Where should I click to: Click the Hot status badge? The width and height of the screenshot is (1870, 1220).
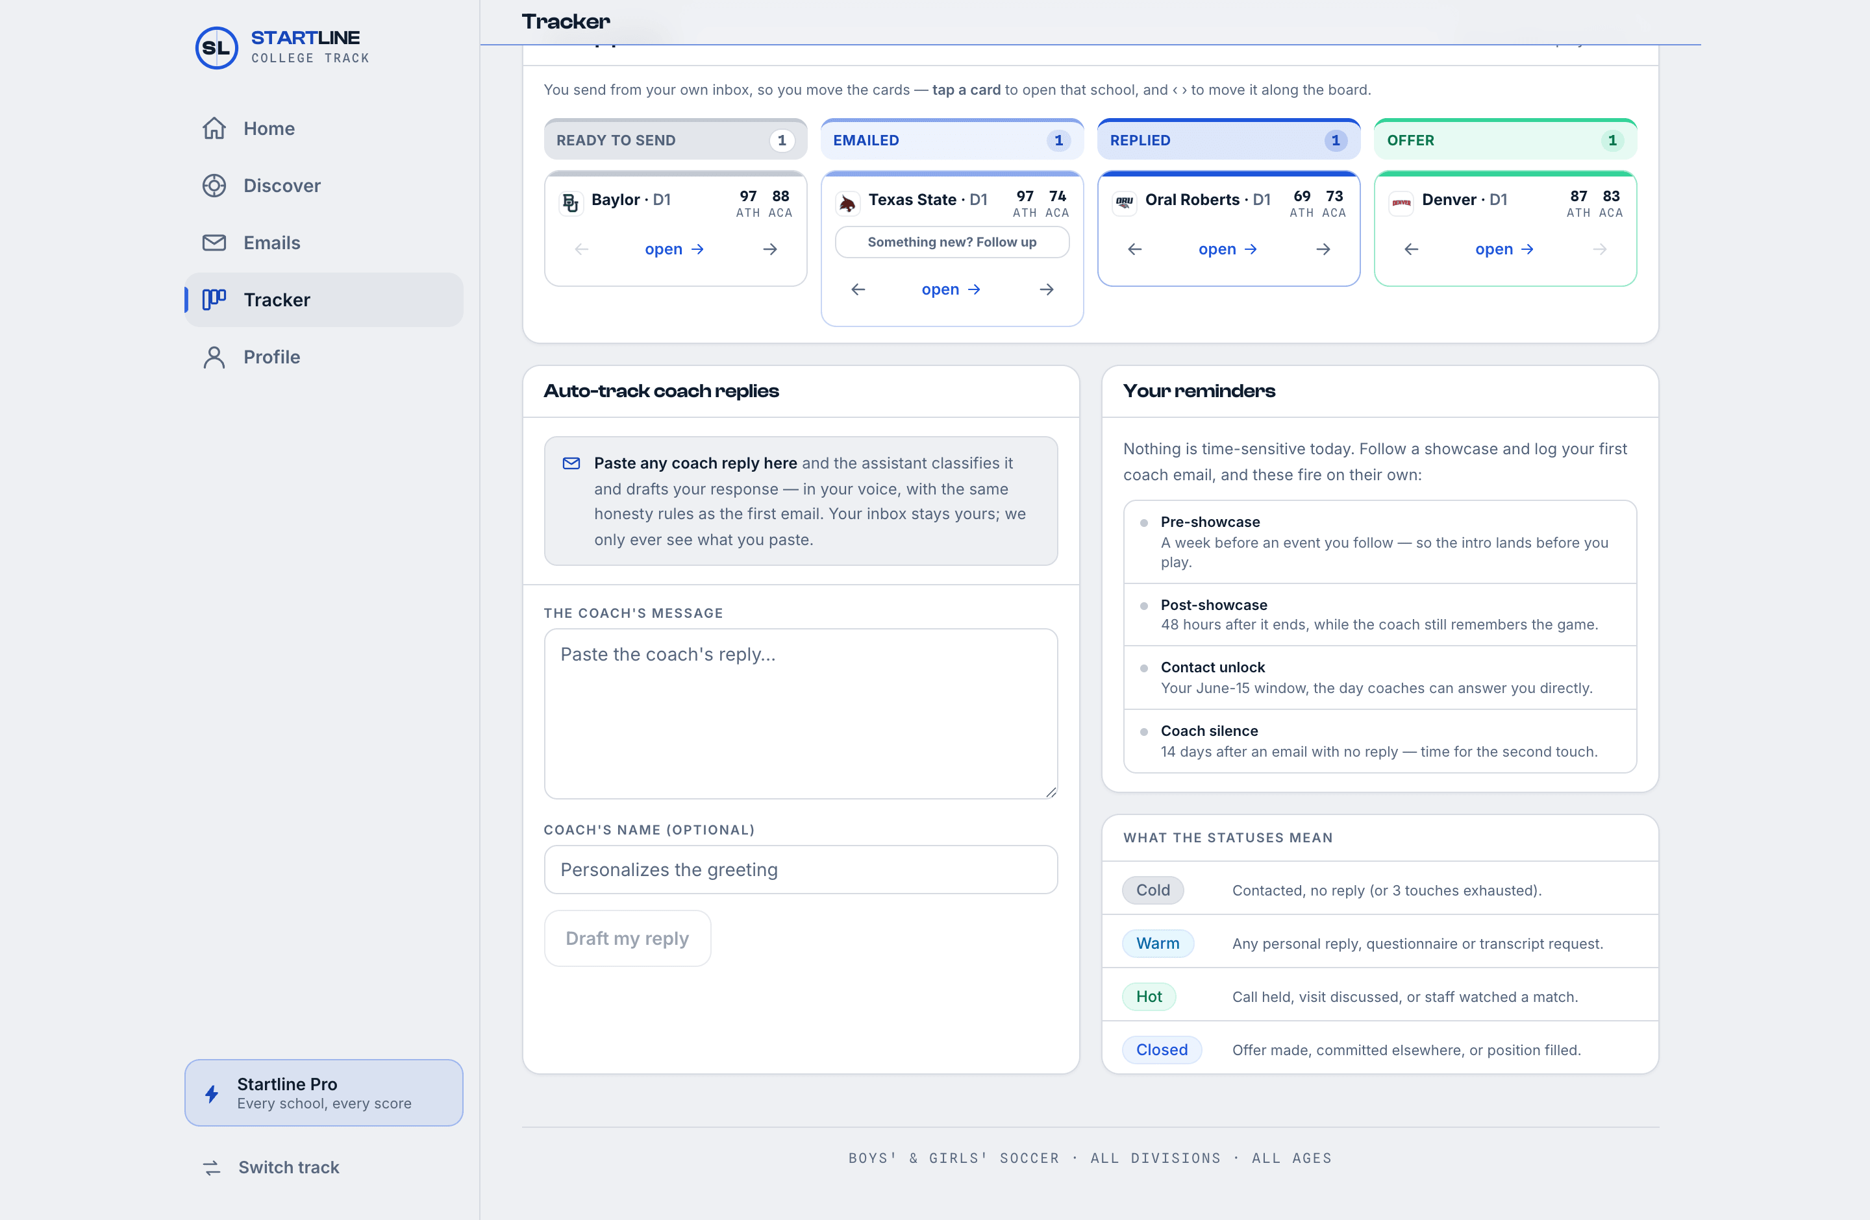1149,996
